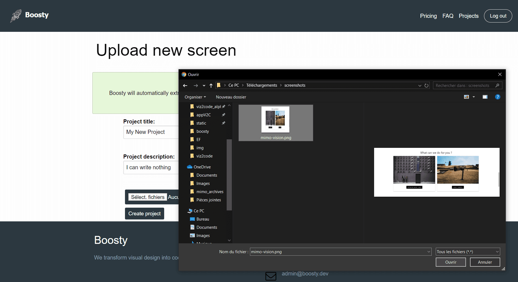518x282 pixels.
Task: Click the back arrow in file dialog
Action: pos(185,86)
